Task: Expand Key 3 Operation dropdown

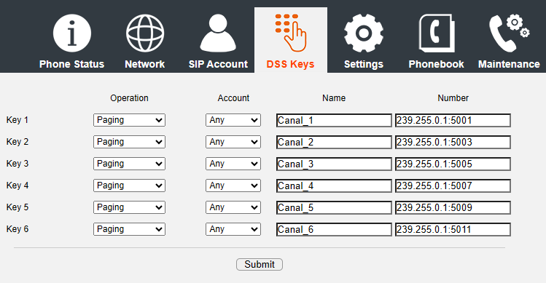Action: point(129,164)
